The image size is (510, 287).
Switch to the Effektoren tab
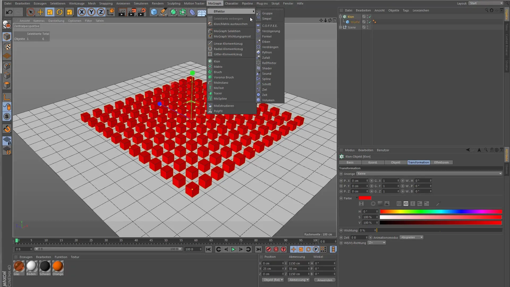click(x=441, y=162)
